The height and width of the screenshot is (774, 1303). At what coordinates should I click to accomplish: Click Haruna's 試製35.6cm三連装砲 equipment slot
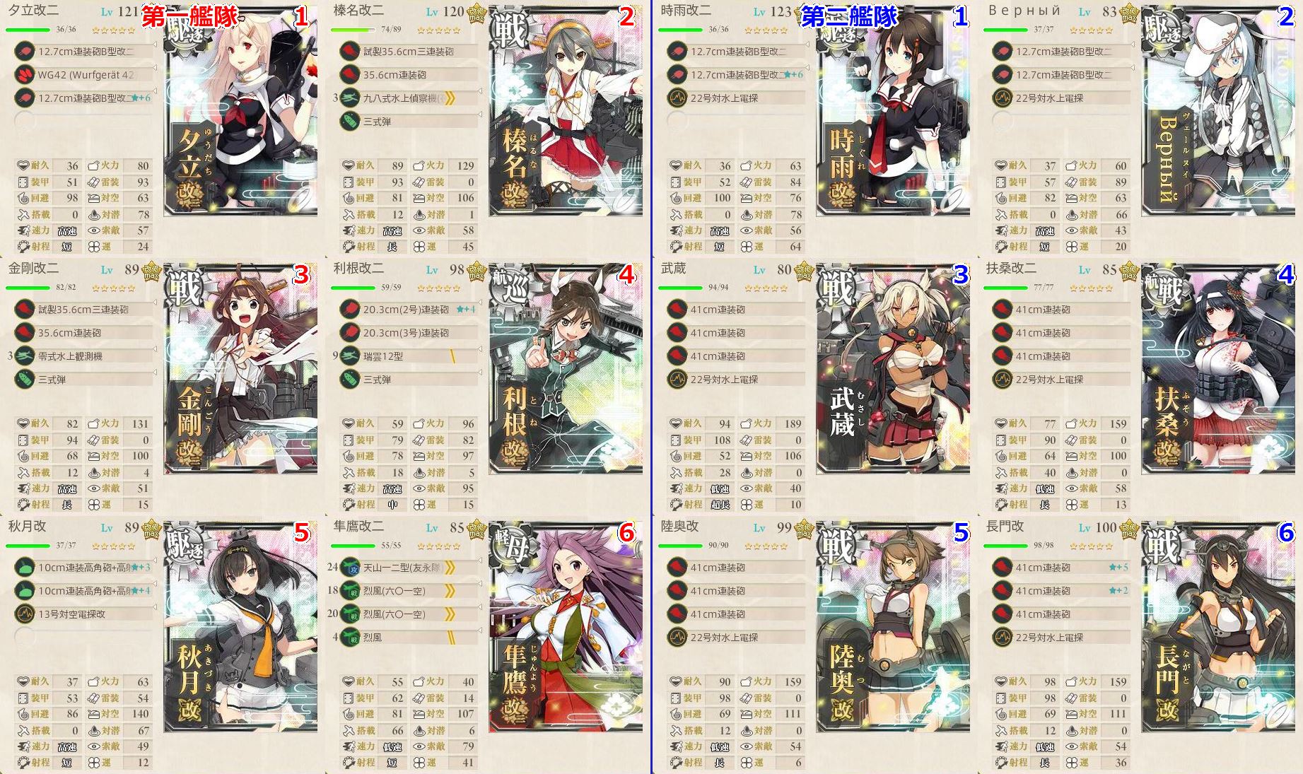(x=410, y=51)
